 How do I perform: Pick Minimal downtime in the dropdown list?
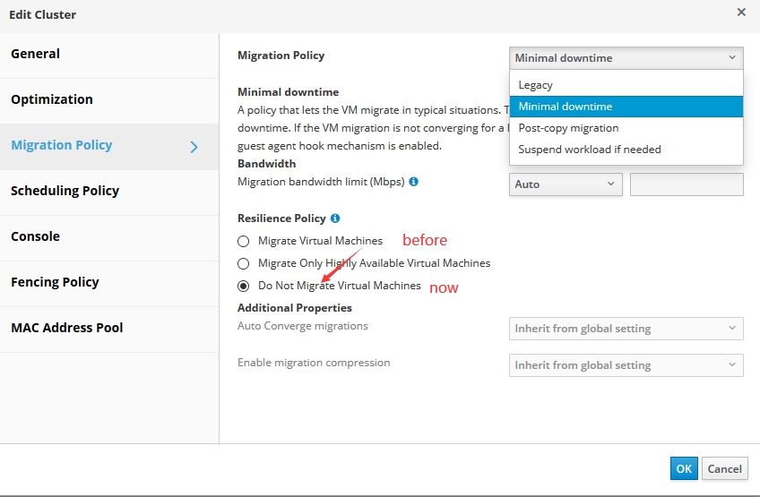pyautogui.click(x=566, y=107)
